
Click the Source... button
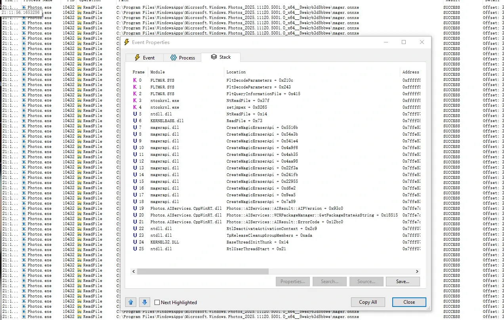(x=366, y=282)
